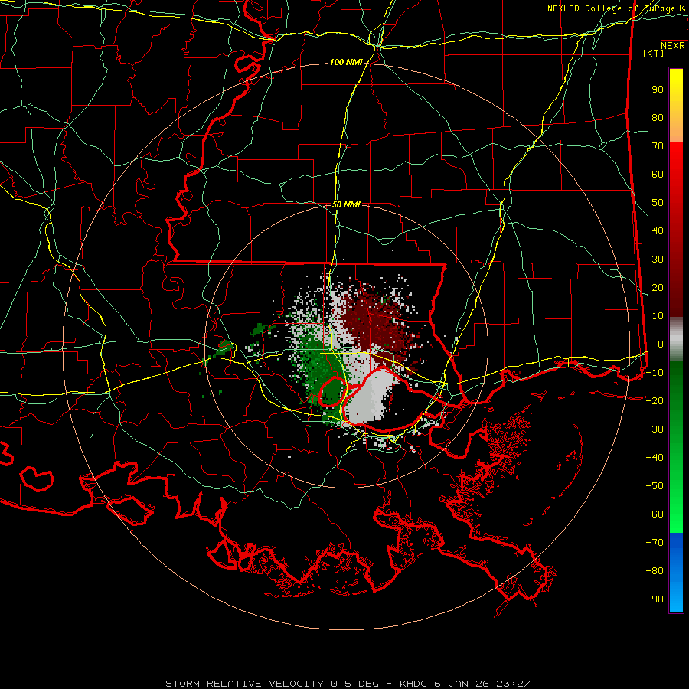Click the "KHDC" radar station ID in the footer
Viewport: 689px width, 689px height.
pyautogui.click(x=413, y=684)
